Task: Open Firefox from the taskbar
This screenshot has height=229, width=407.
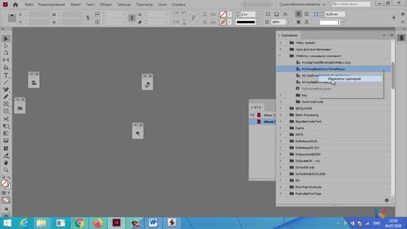Action: click(x=98, y=223)
